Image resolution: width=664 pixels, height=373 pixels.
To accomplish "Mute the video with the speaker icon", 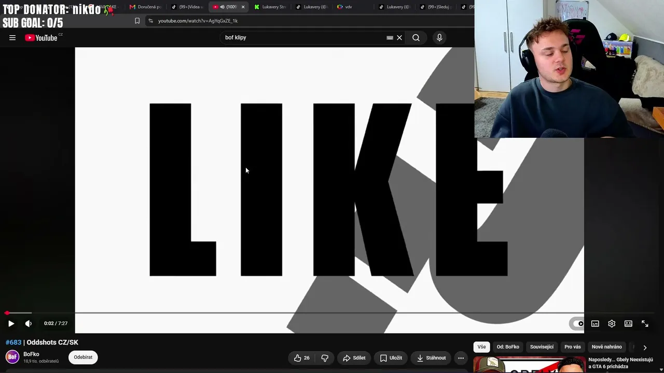I will (29, 323).
